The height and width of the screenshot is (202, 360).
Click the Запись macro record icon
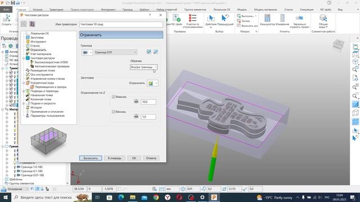(x=238, y=21)
